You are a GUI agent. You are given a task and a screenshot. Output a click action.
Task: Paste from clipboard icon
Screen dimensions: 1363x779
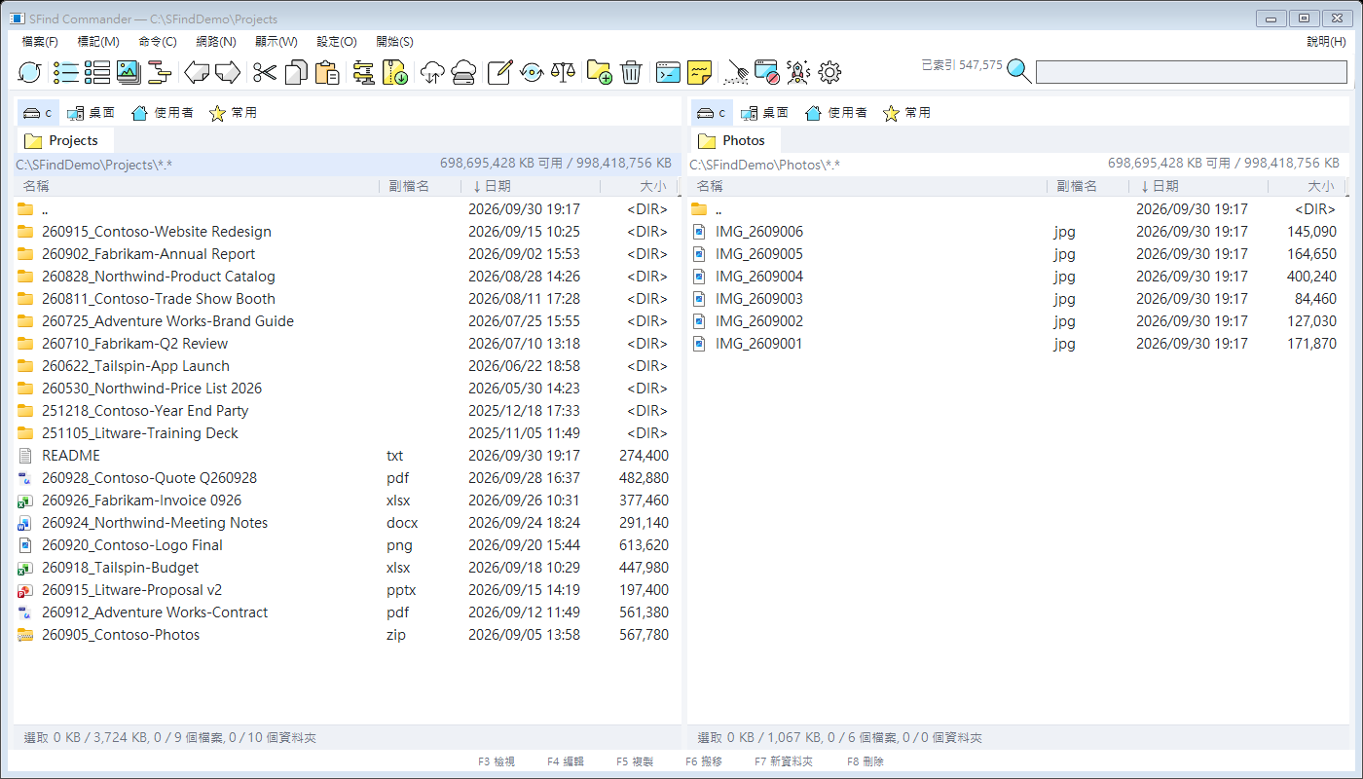click(x=327, y=72)
